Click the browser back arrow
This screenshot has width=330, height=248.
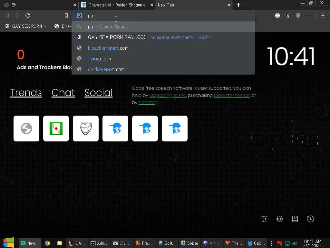[x=7, y=15]
